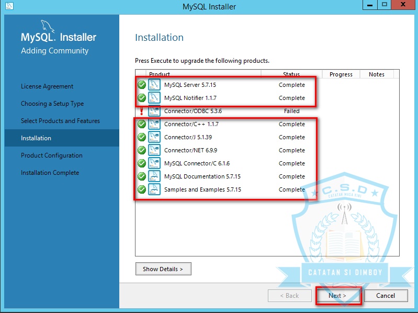418x313 pixels.
Task: Go to Select Products and Features step
Action: click(x=60, y=121)
